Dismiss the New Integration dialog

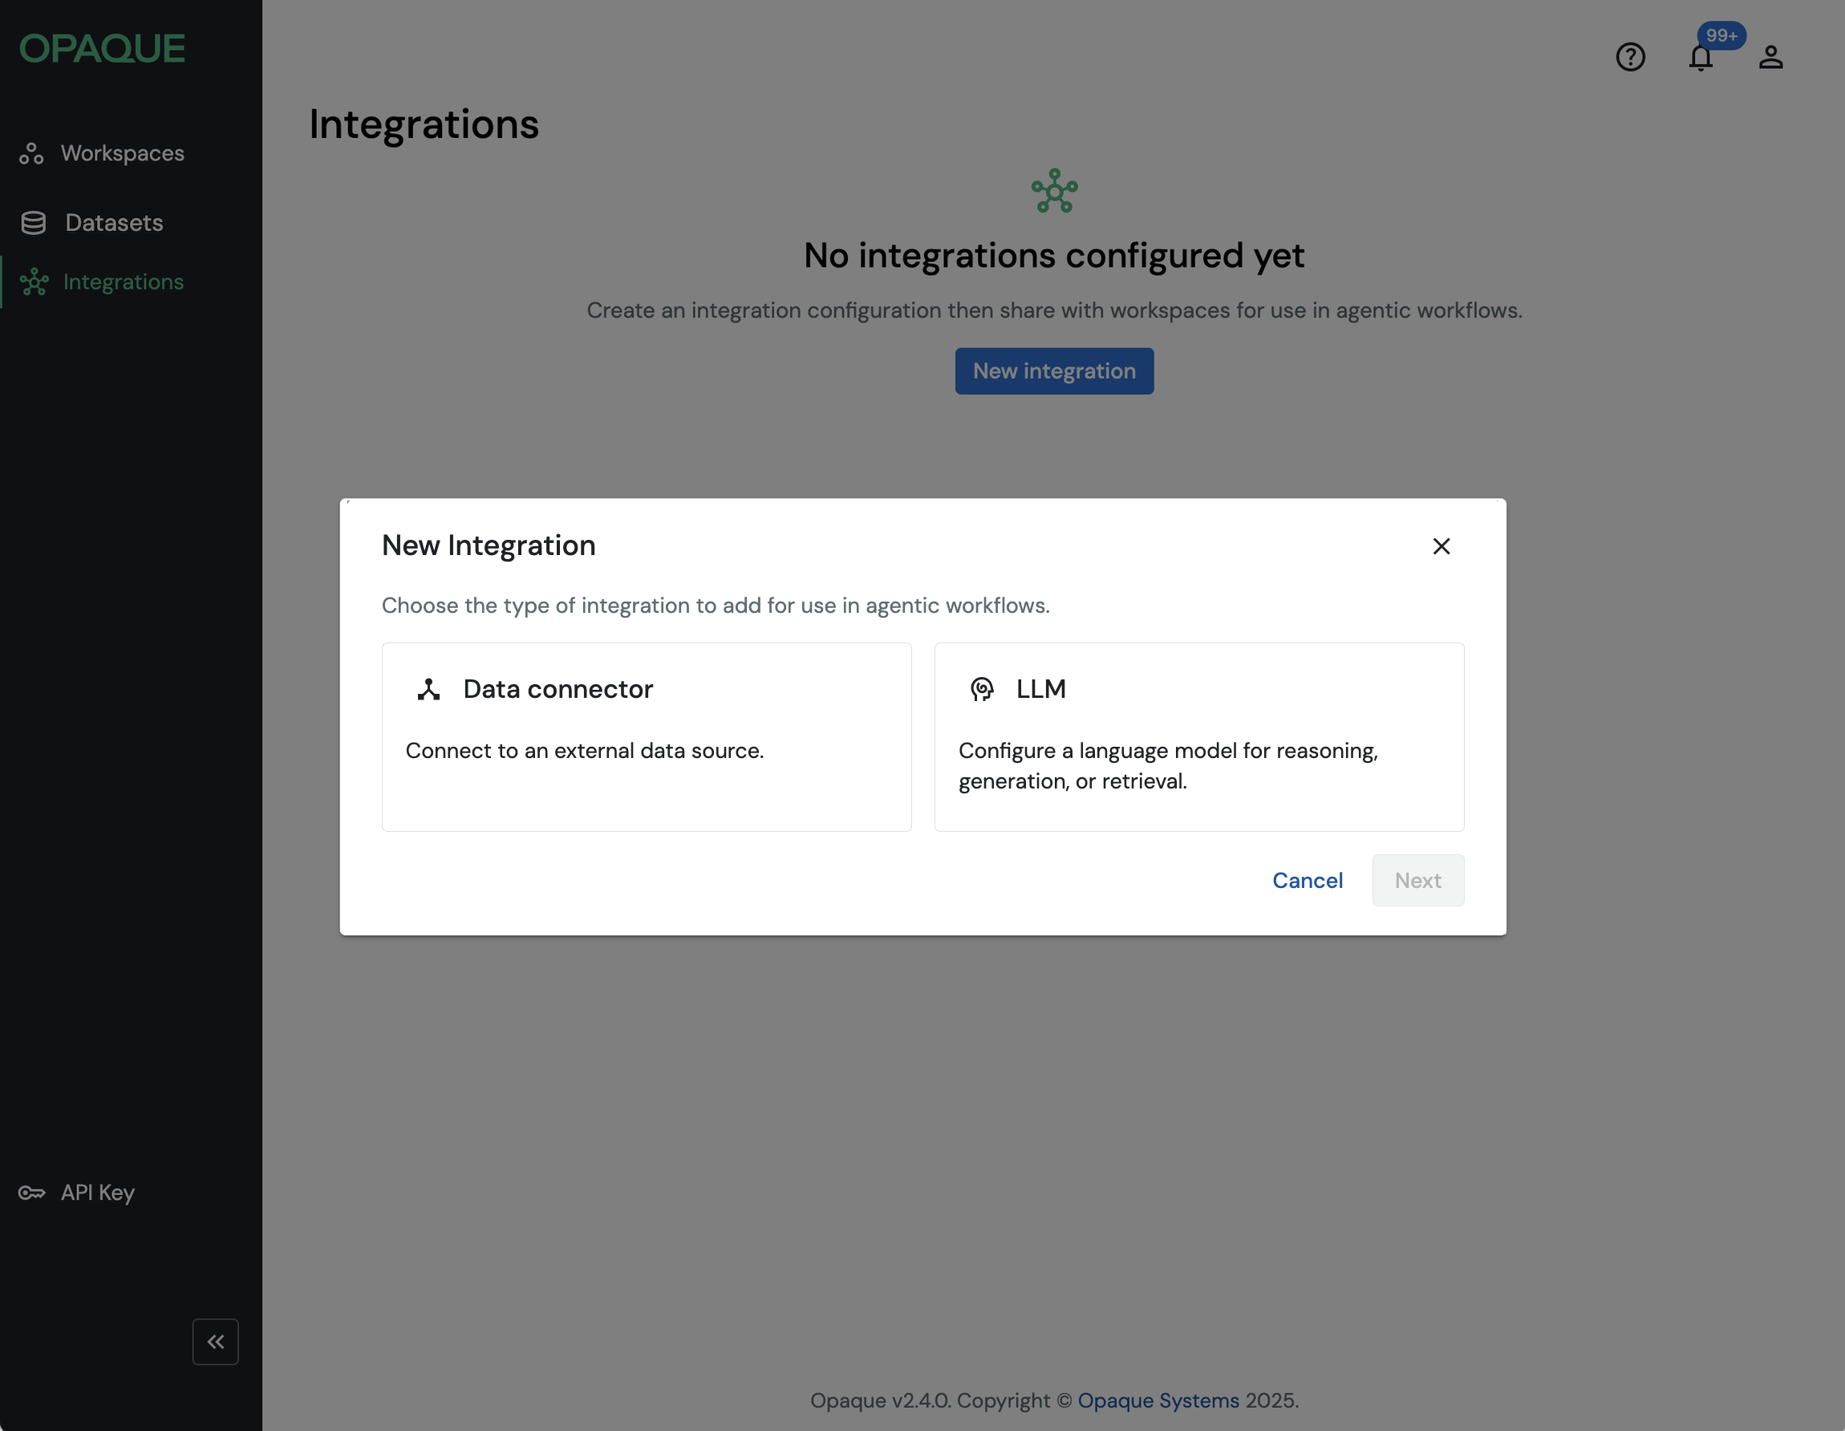pyautogui.click(x=1442, y=545)
